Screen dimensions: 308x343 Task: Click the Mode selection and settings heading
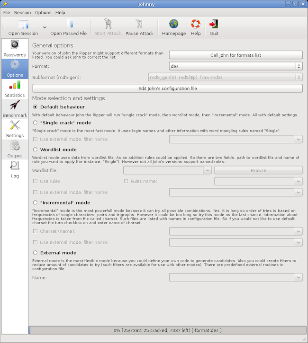pyautogui.click(x=68, y=98)
